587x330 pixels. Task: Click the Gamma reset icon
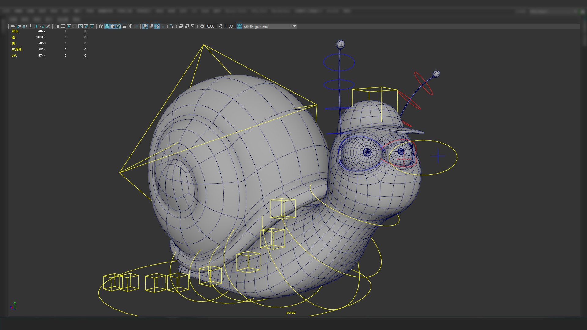coord(221,26)
